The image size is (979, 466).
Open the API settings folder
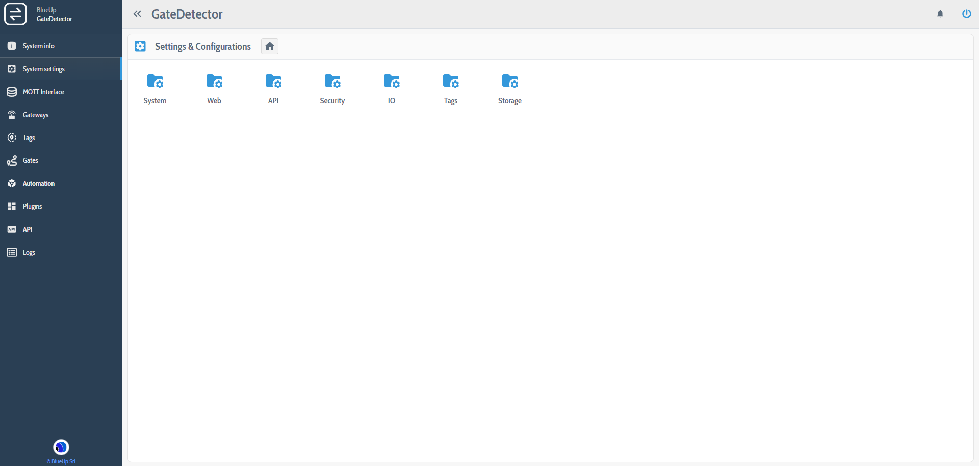(273, 89)
